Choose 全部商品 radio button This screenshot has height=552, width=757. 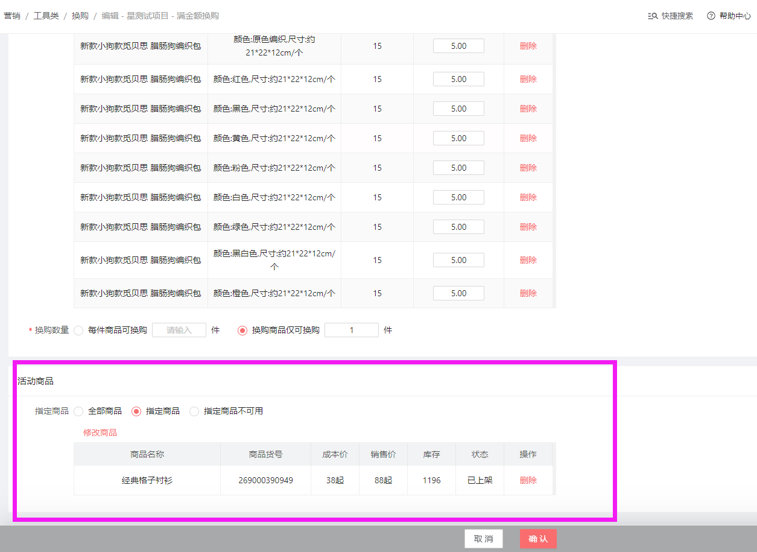point(78,411)
